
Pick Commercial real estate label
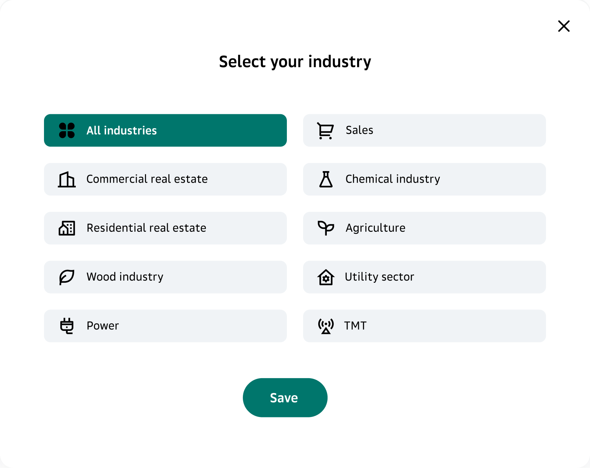coord(147,179)
